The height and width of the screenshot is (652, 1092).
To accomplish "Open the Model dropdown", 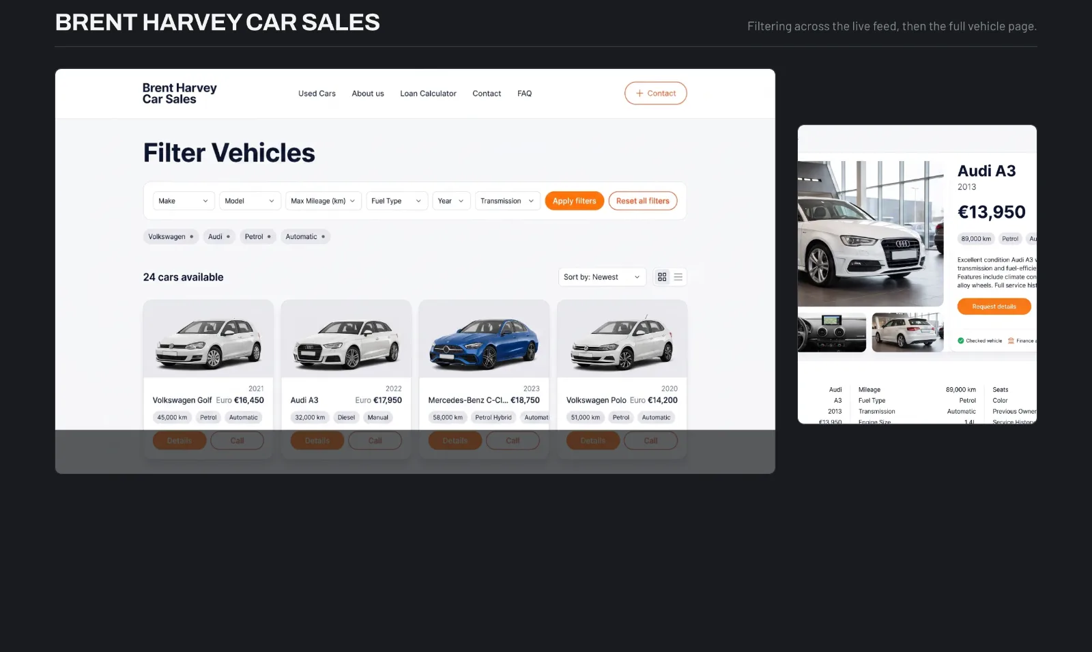I will tap(250, 201).
